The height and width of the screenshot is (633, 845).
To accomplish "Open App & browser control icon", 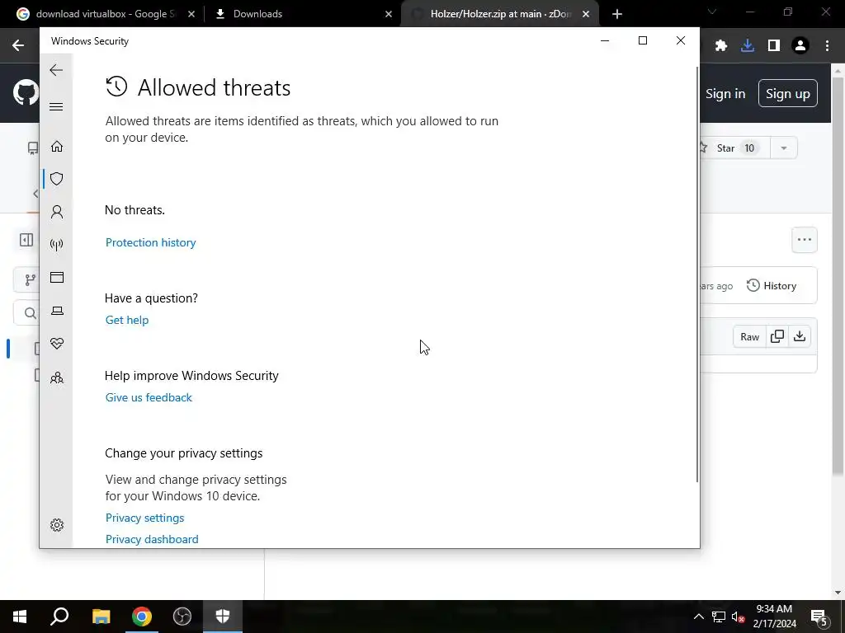I will 57,277.
